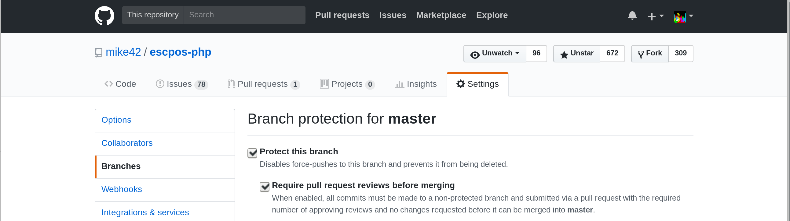Click the repository search field
This screenshot has height=221, width=790.
click(244, 15)
